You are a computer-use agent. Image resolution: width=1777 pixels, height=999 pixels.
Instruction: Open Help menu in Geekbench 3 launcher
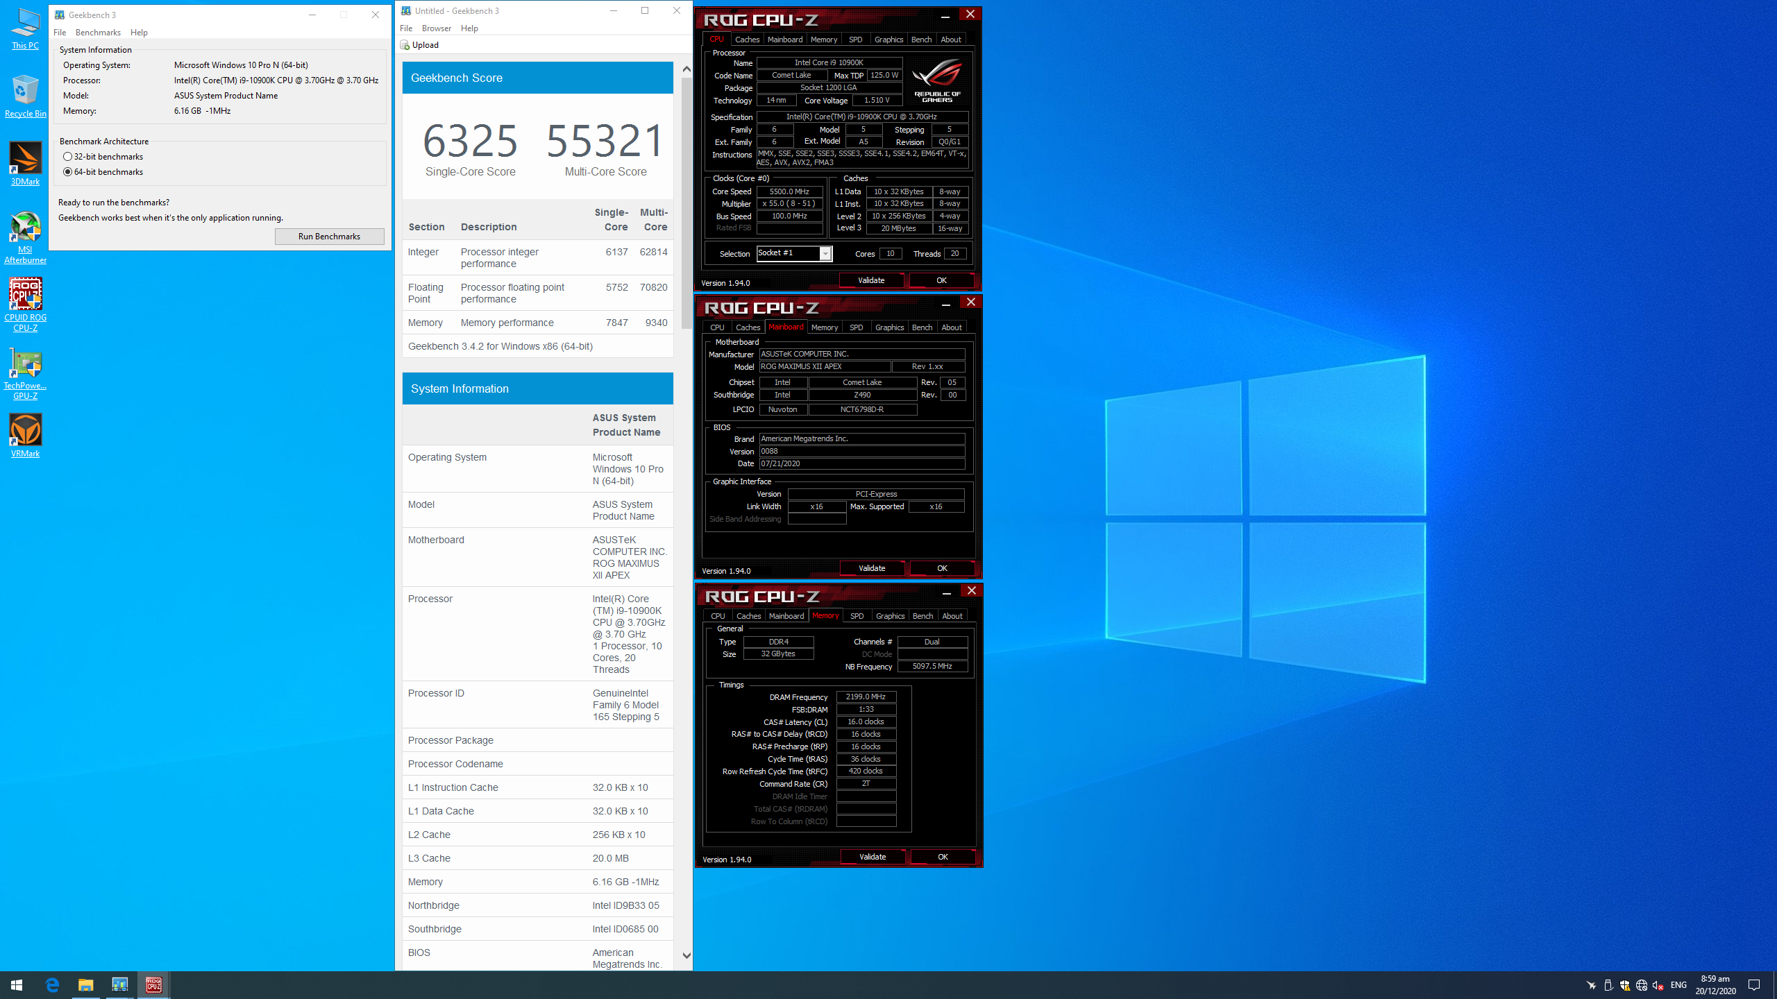pos(139,33)
